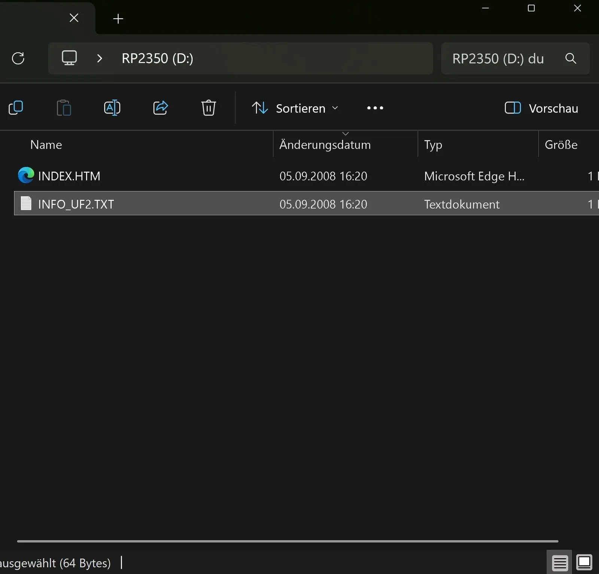Close the current Explorer tab
Screen dimensions: 599x574
click(74, 18)
